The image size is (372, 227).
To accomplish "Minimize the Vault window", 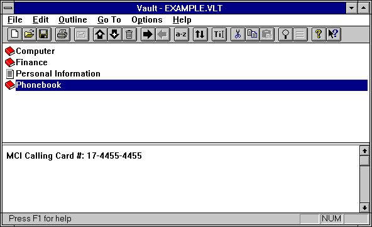I will click(x=352, y=8).
